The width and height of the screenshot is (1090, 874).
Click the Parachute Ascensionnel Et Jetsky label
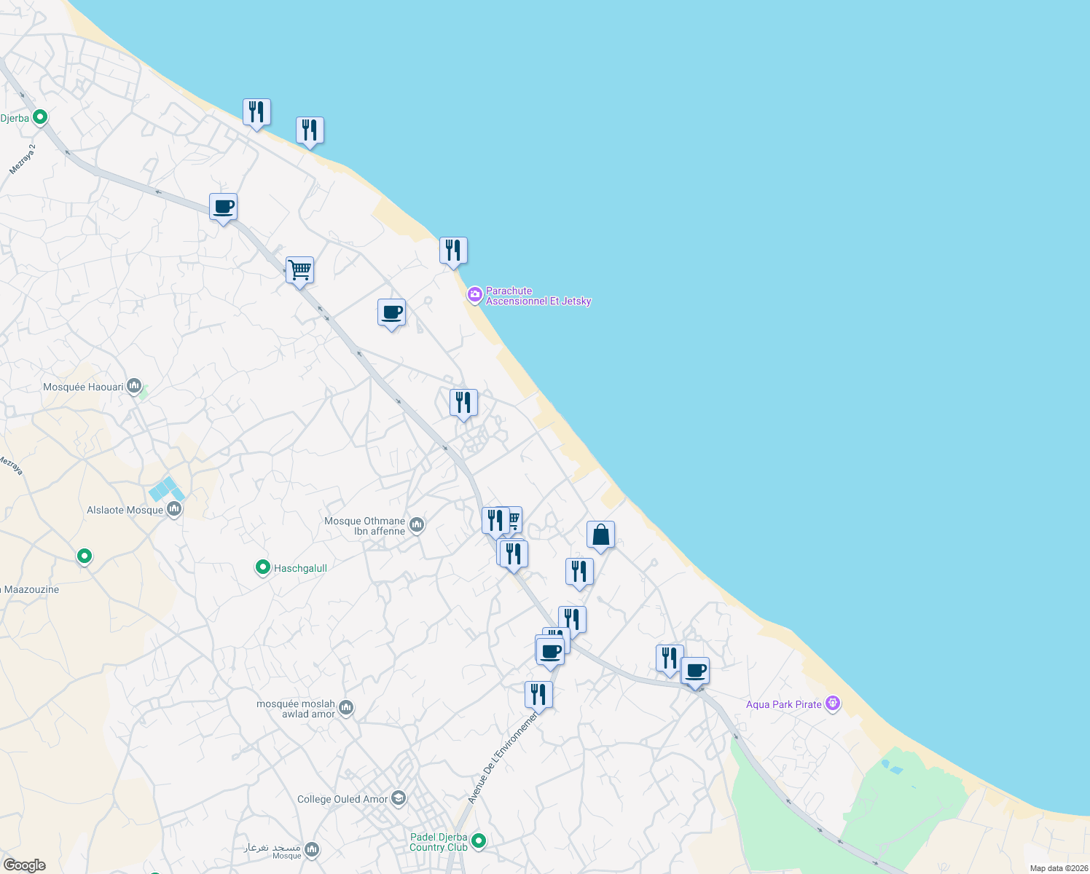pos(538,296)
